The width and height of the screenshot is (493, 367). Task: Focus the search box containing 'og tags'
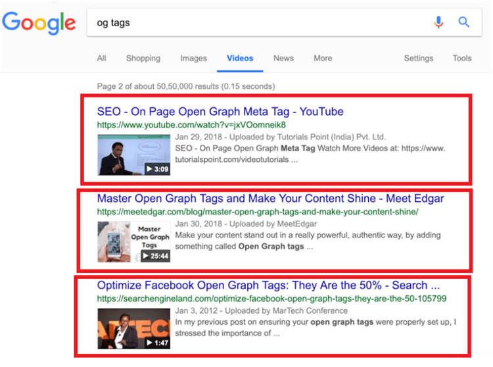click(x=284, y=22)
